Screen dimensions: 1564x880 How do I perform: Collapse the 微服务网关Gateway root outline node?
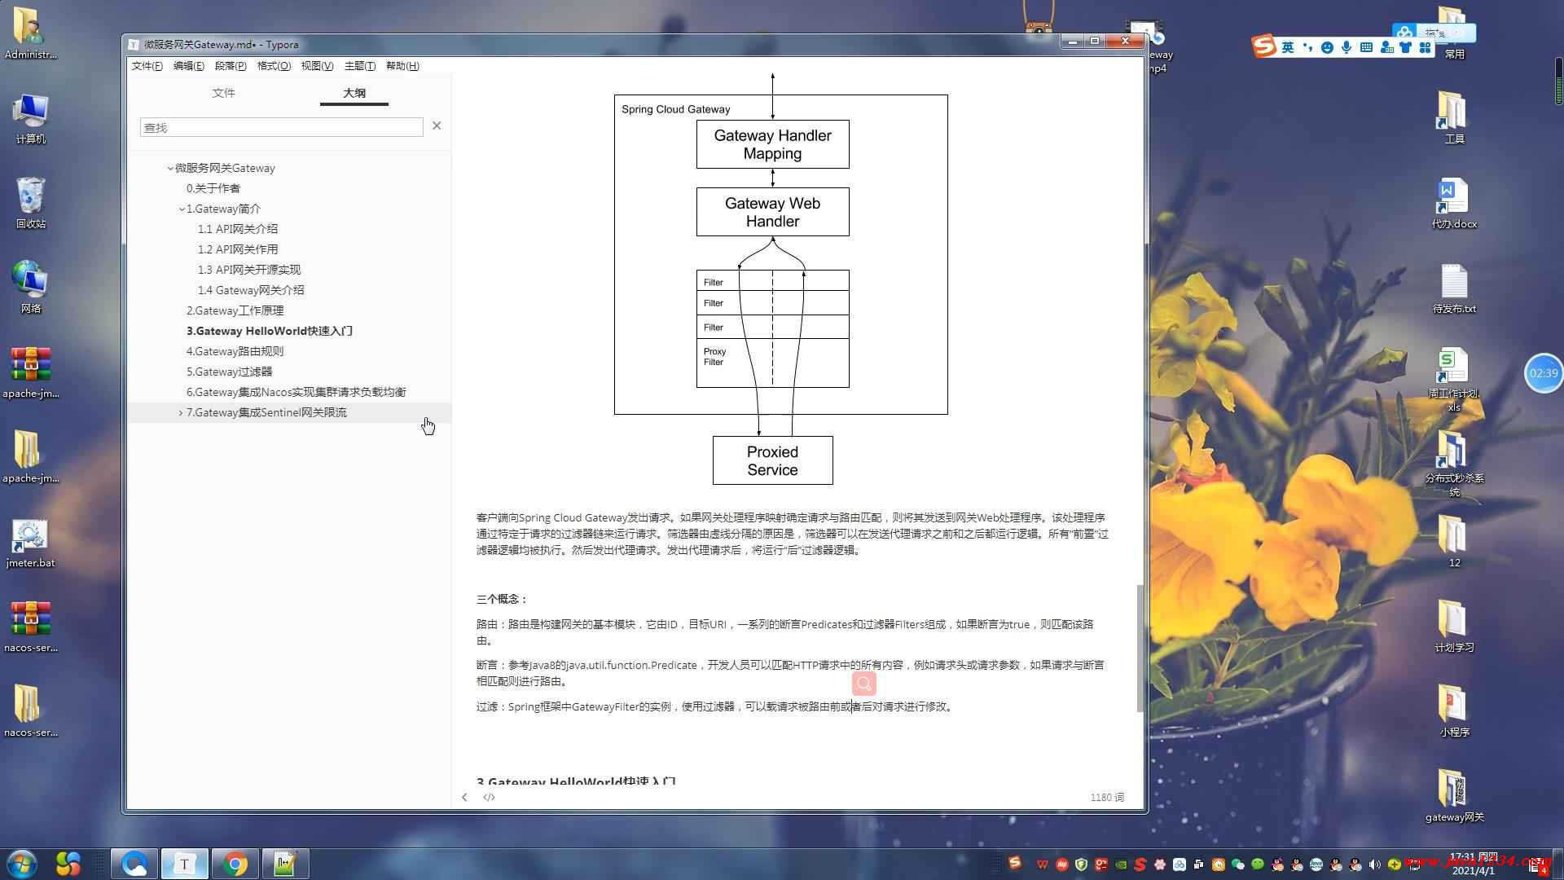tap(170, 169)
